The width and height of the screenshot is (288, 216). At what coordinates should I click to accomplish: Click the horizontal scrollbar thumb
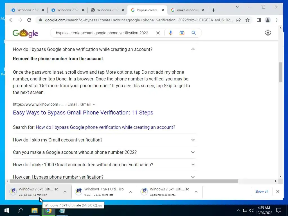pyautogui.click(x=124, y=181)
